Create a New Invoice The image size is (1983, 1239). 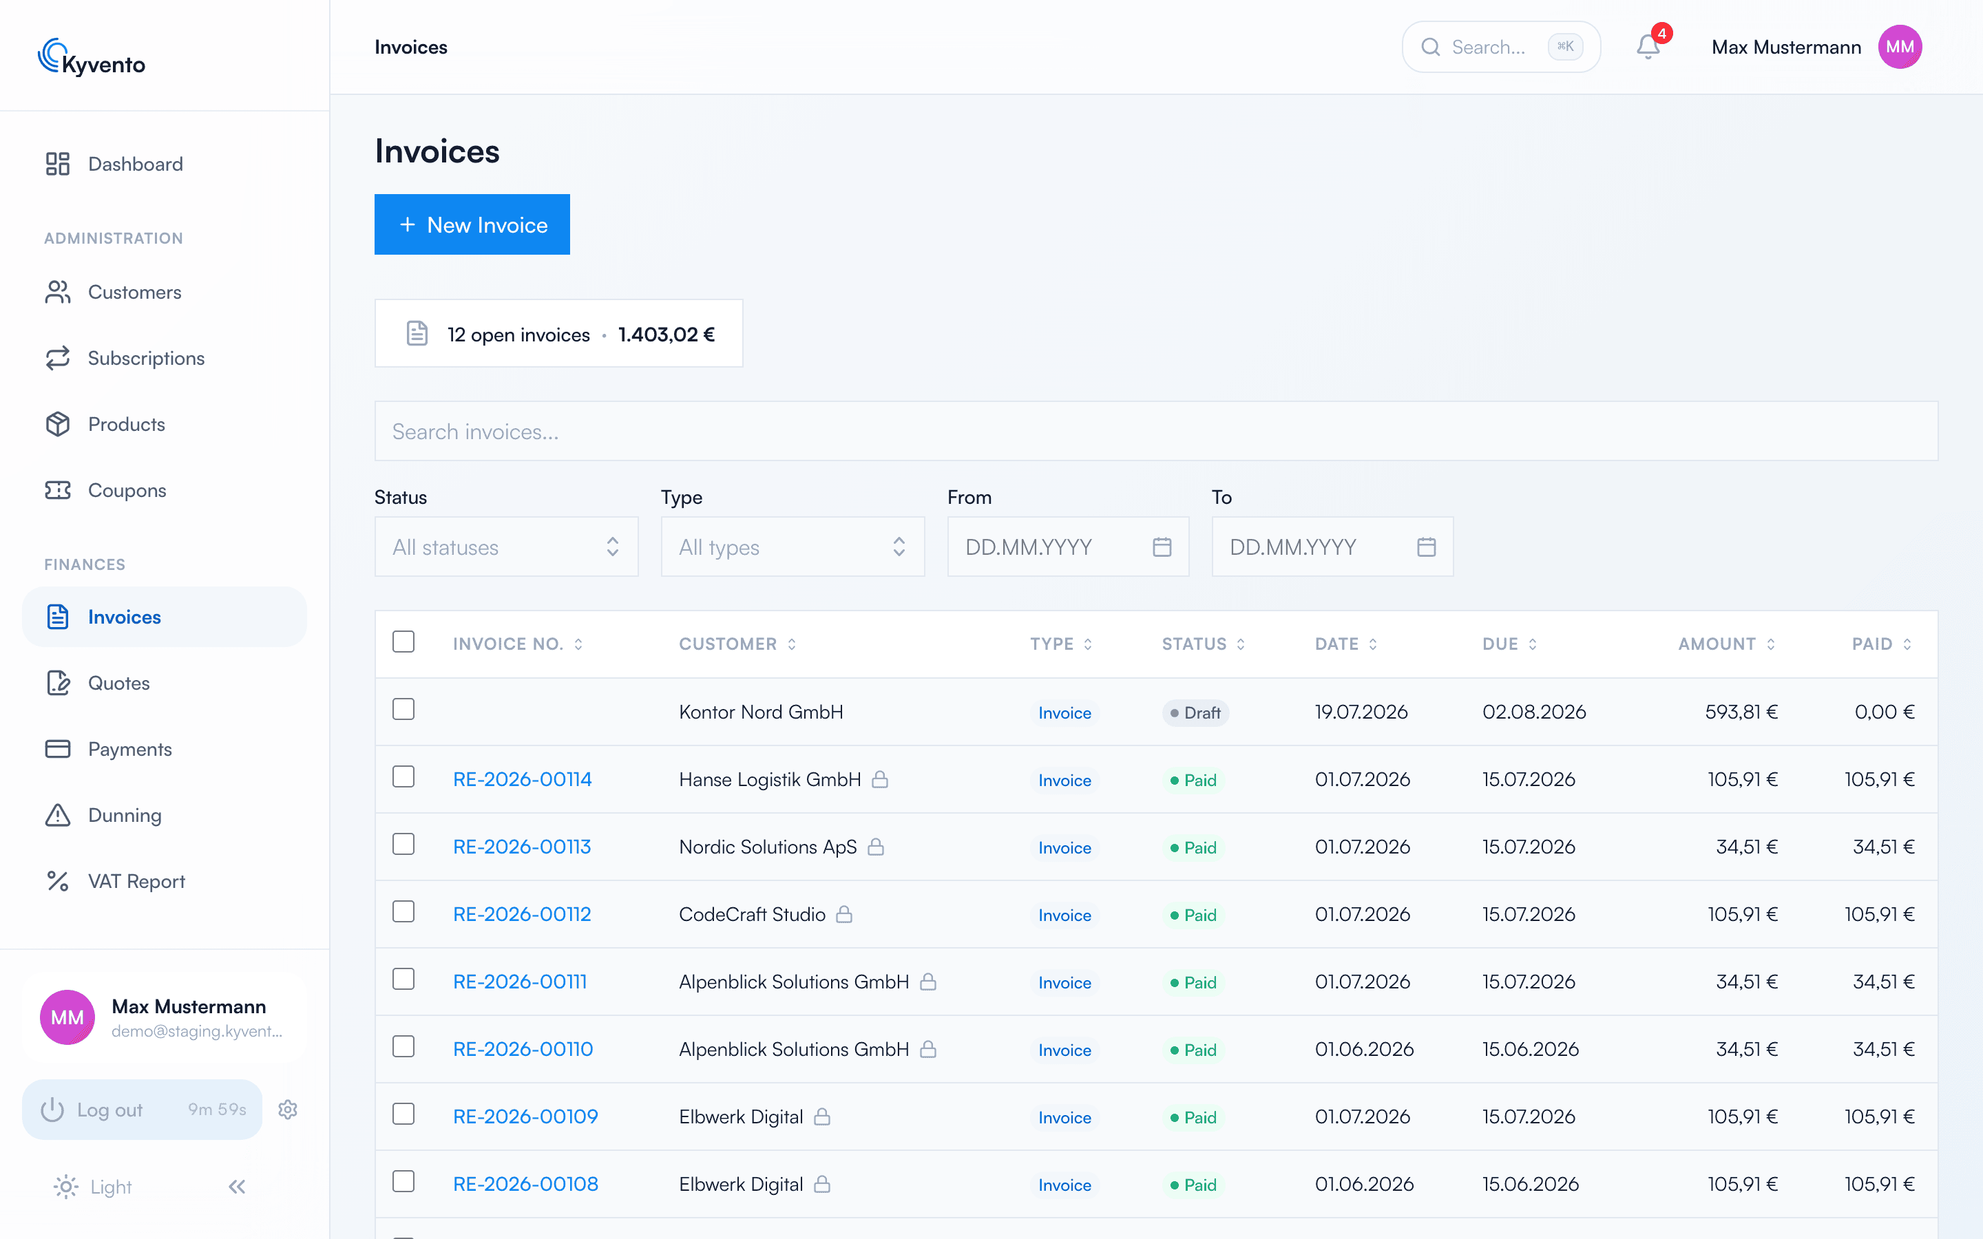tap(472, 224)
